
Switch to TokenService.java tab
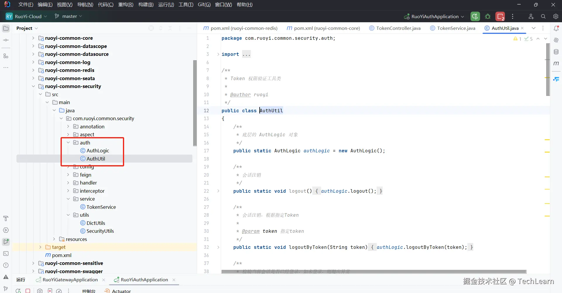(x=453, y=28)
